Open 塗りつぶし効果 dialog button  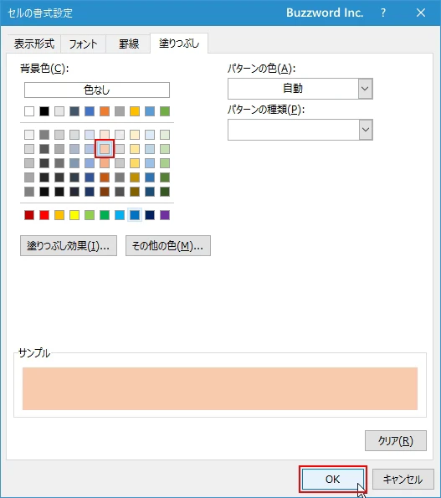(x=69, y=245)
